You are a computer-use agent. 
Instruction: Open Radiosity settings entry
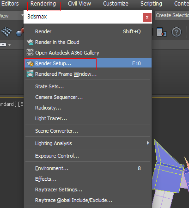click(x=88, y=108)
